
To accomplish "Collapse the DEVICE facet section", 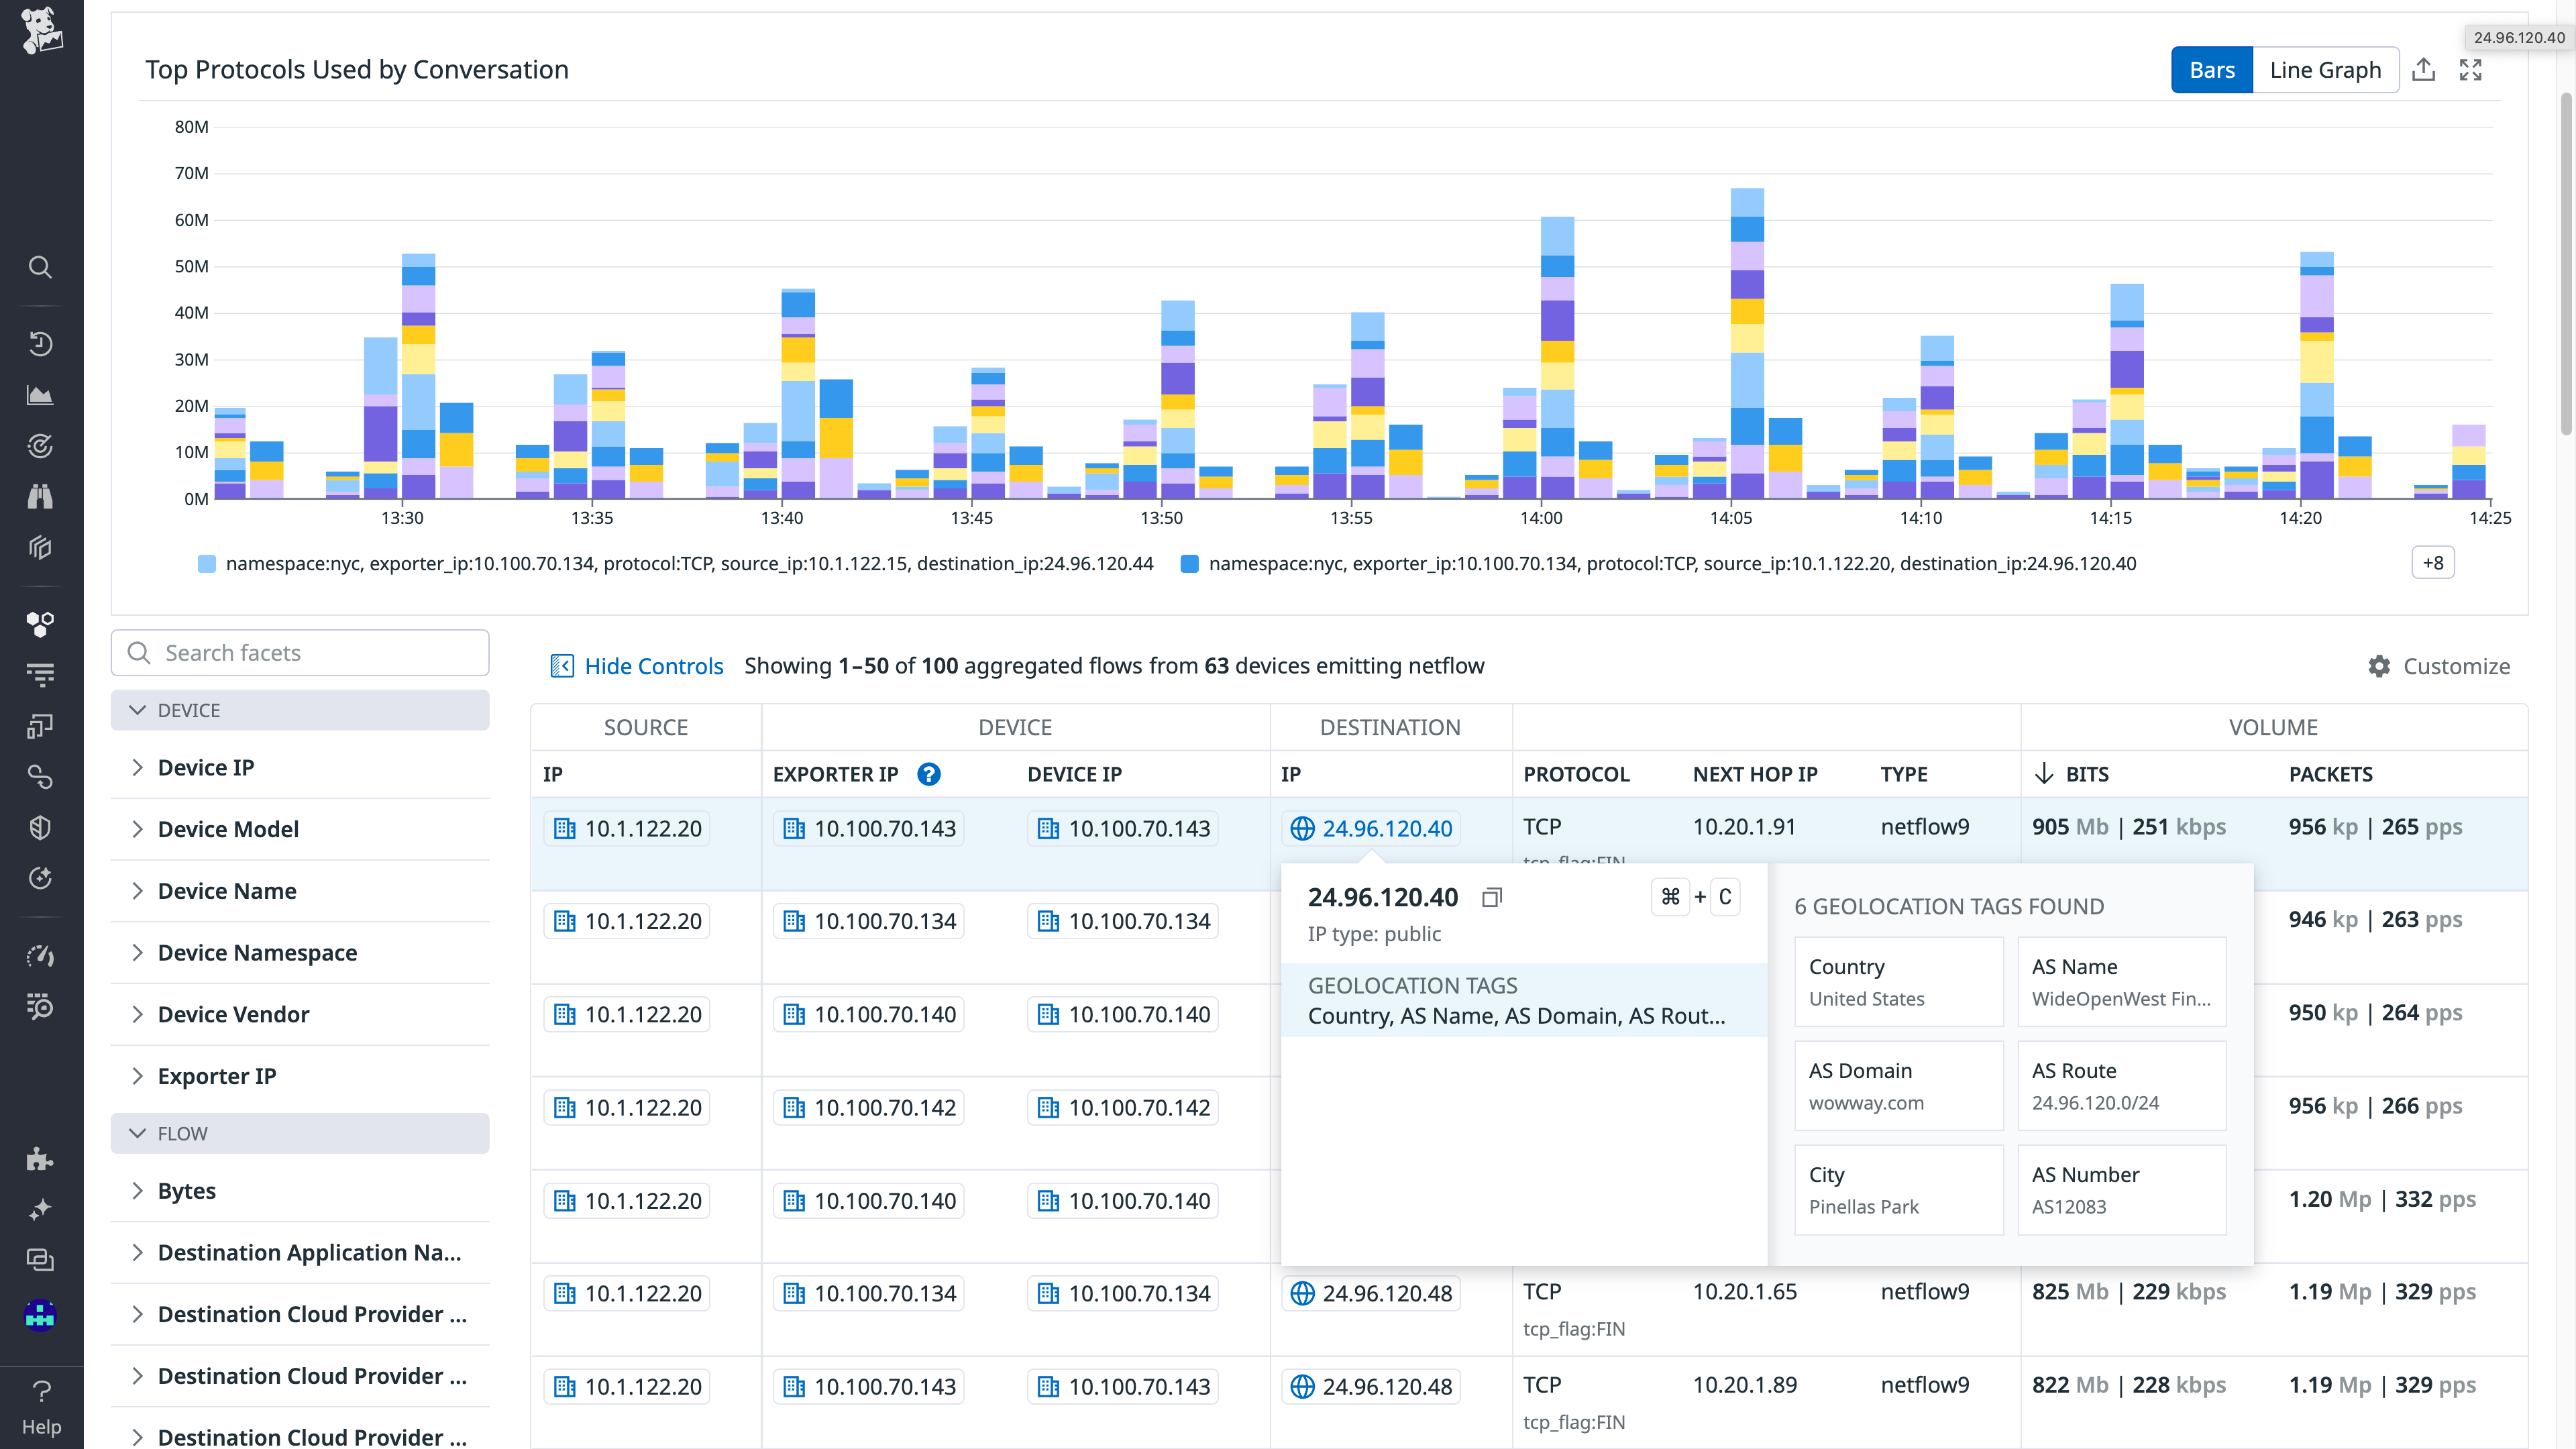I will 188,710.
